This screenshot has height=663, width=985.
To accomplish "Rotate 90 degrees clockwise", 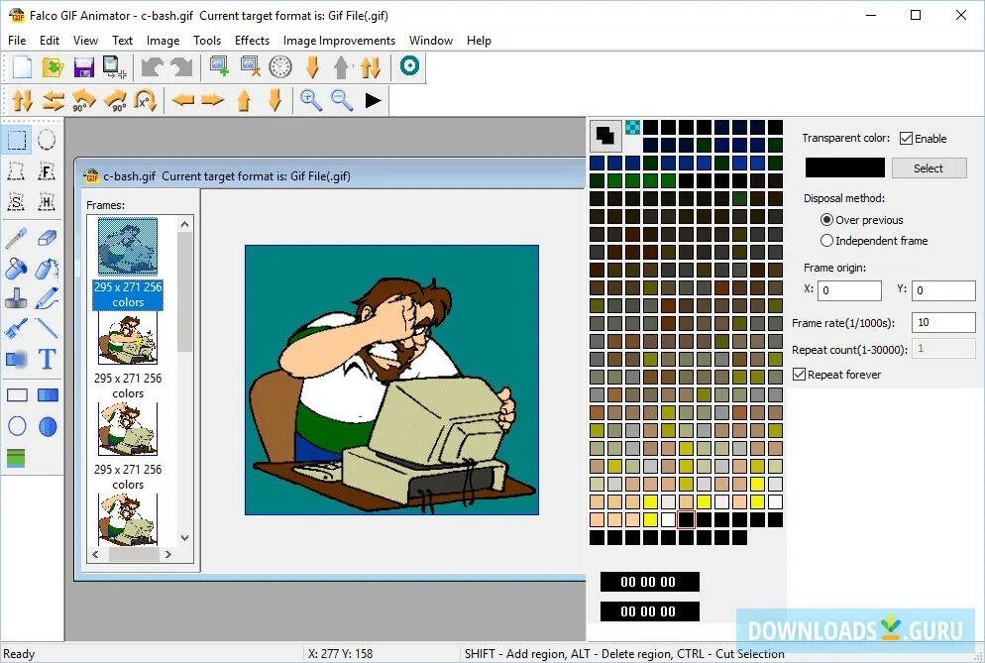I will point(116,100).
